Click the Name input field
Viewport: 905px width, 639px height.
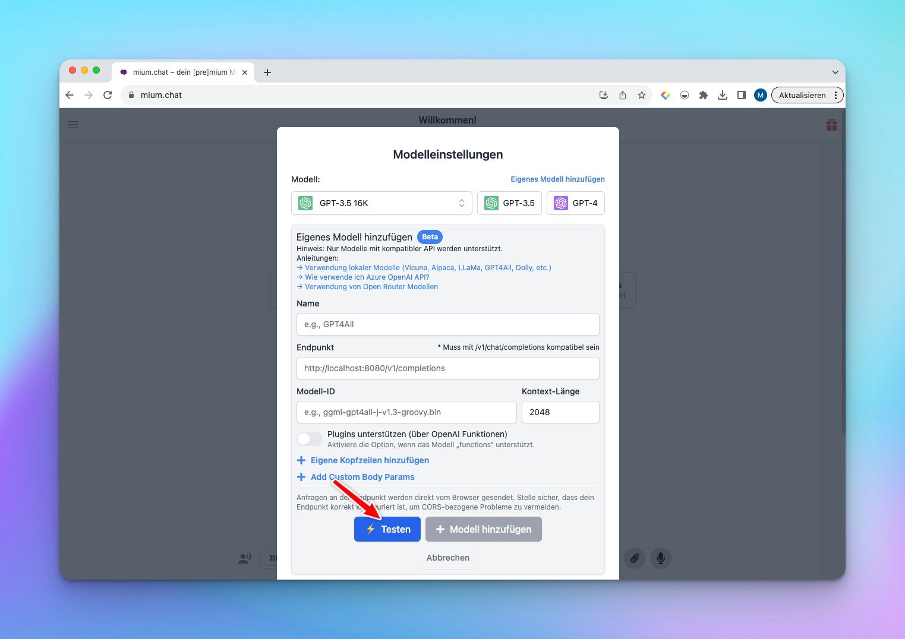[x=447, y=324]
